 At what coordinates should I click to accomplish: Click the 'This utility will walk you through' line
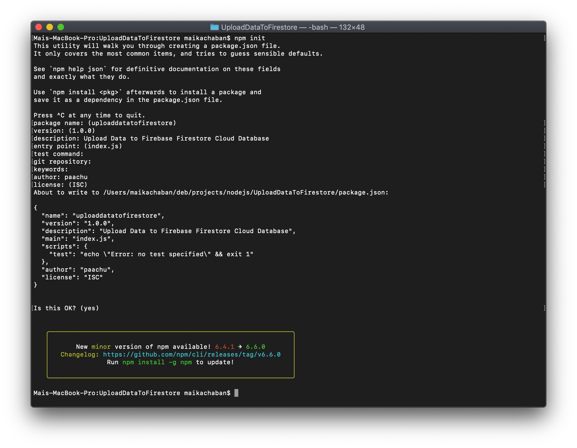click(157, 46)
